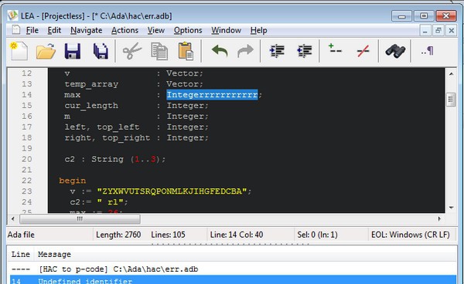Open search with the binoculars icon

pyautogui.click(x=395, y=51)
